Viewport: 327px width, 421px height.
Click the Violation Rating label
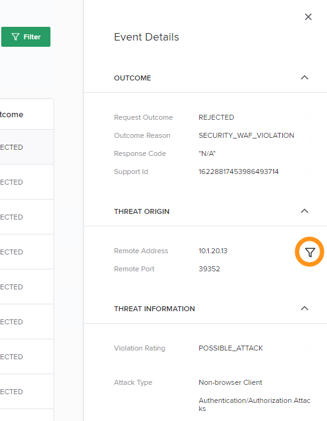tap(140, 348)
